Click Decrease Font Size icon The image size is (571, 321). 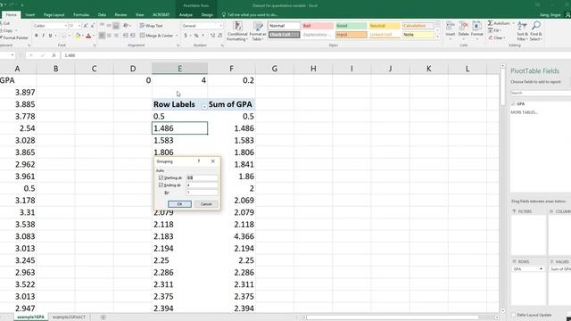(93, 26)
